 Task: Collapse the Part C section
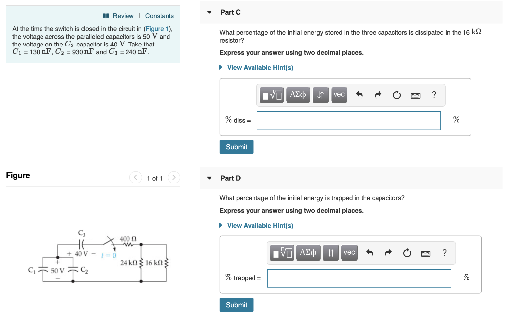click(209, 12)
